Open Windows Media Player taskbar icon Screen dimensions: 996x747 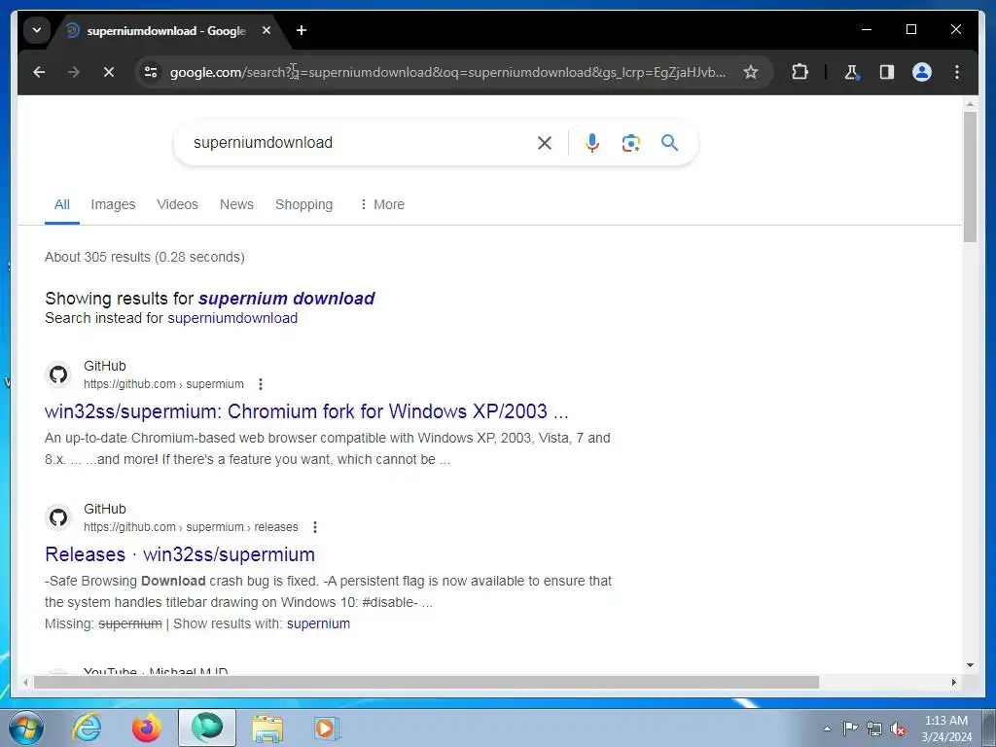pos(327,728)
